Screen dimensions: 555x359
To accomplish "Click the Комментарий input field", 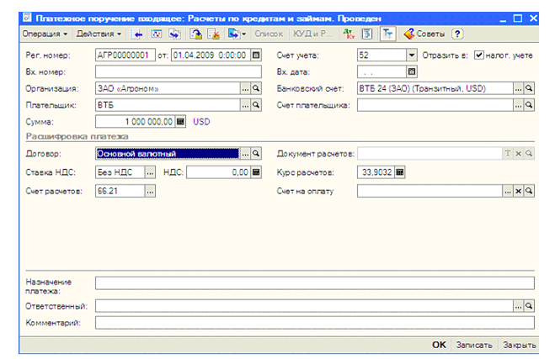I will click(314, 323).
